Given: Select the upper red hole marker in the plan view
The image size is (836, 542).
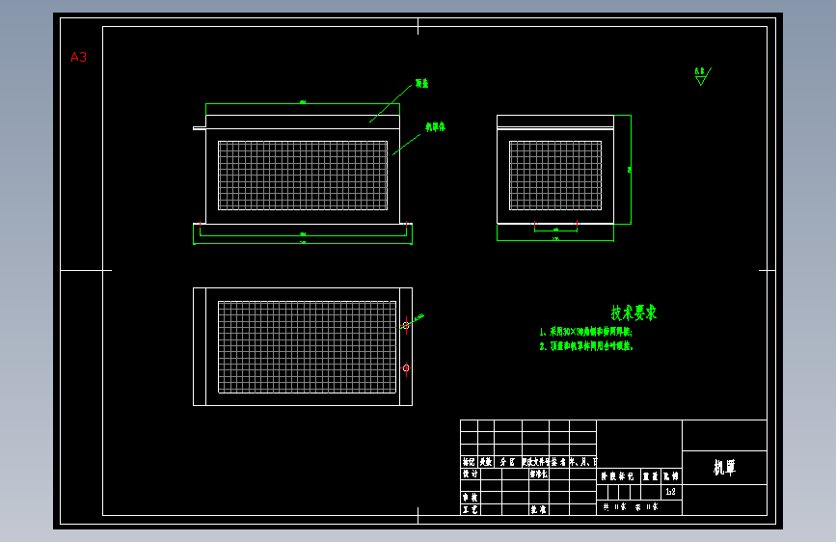Looking at the screenshot, I should tap(406, 324).
